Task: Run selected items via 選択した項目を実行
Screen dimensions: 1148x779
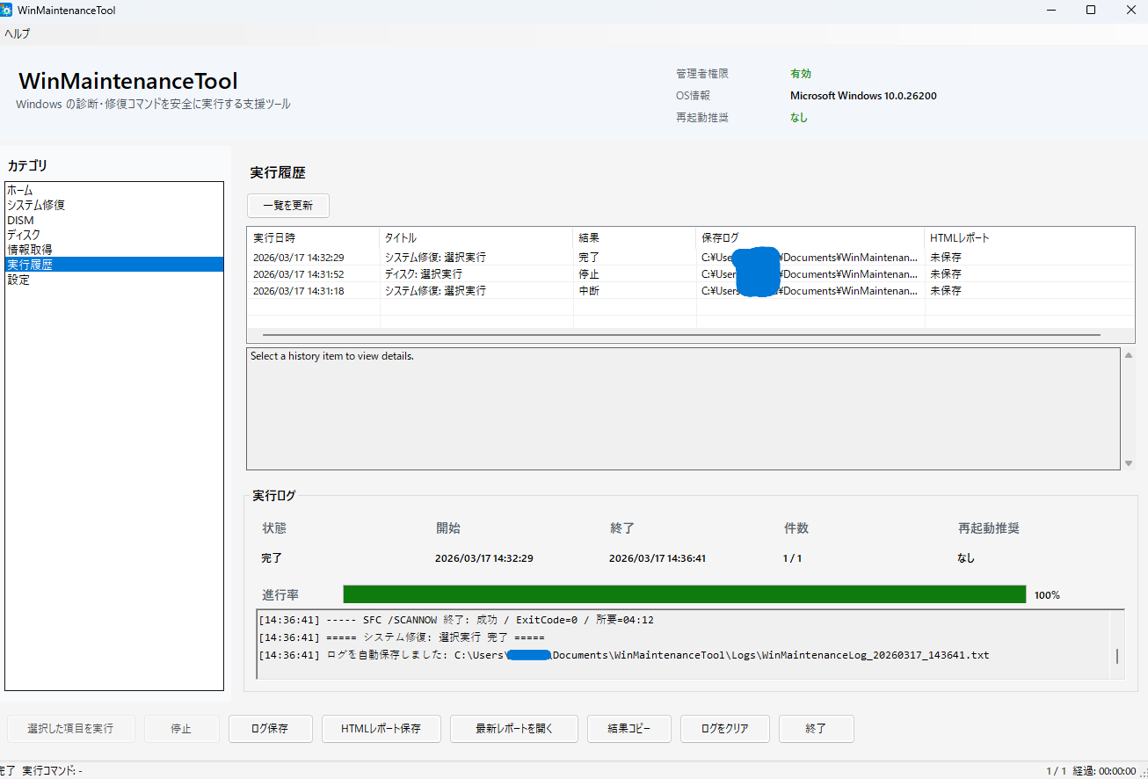Action: (x=70, y=728)
